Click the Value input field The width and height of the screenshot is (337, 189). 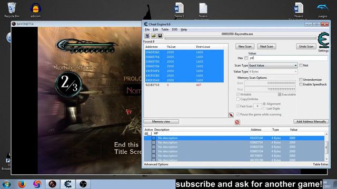[x=288, y=58]
